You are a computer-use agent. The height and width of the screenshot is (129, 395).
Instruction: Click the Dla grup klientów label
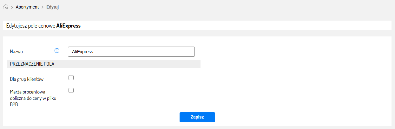[x=27, y=79]
